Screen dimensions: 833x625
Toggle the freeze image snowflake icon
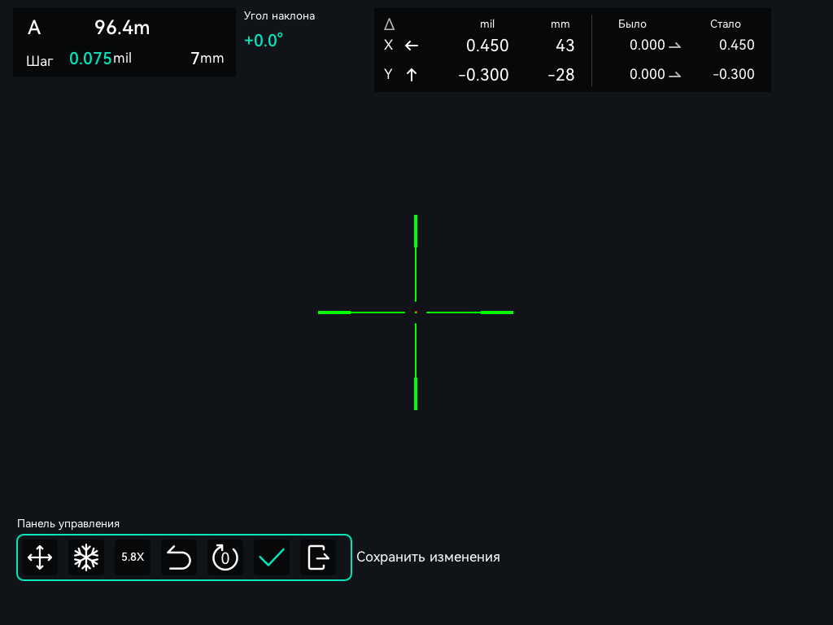[86, 557]
